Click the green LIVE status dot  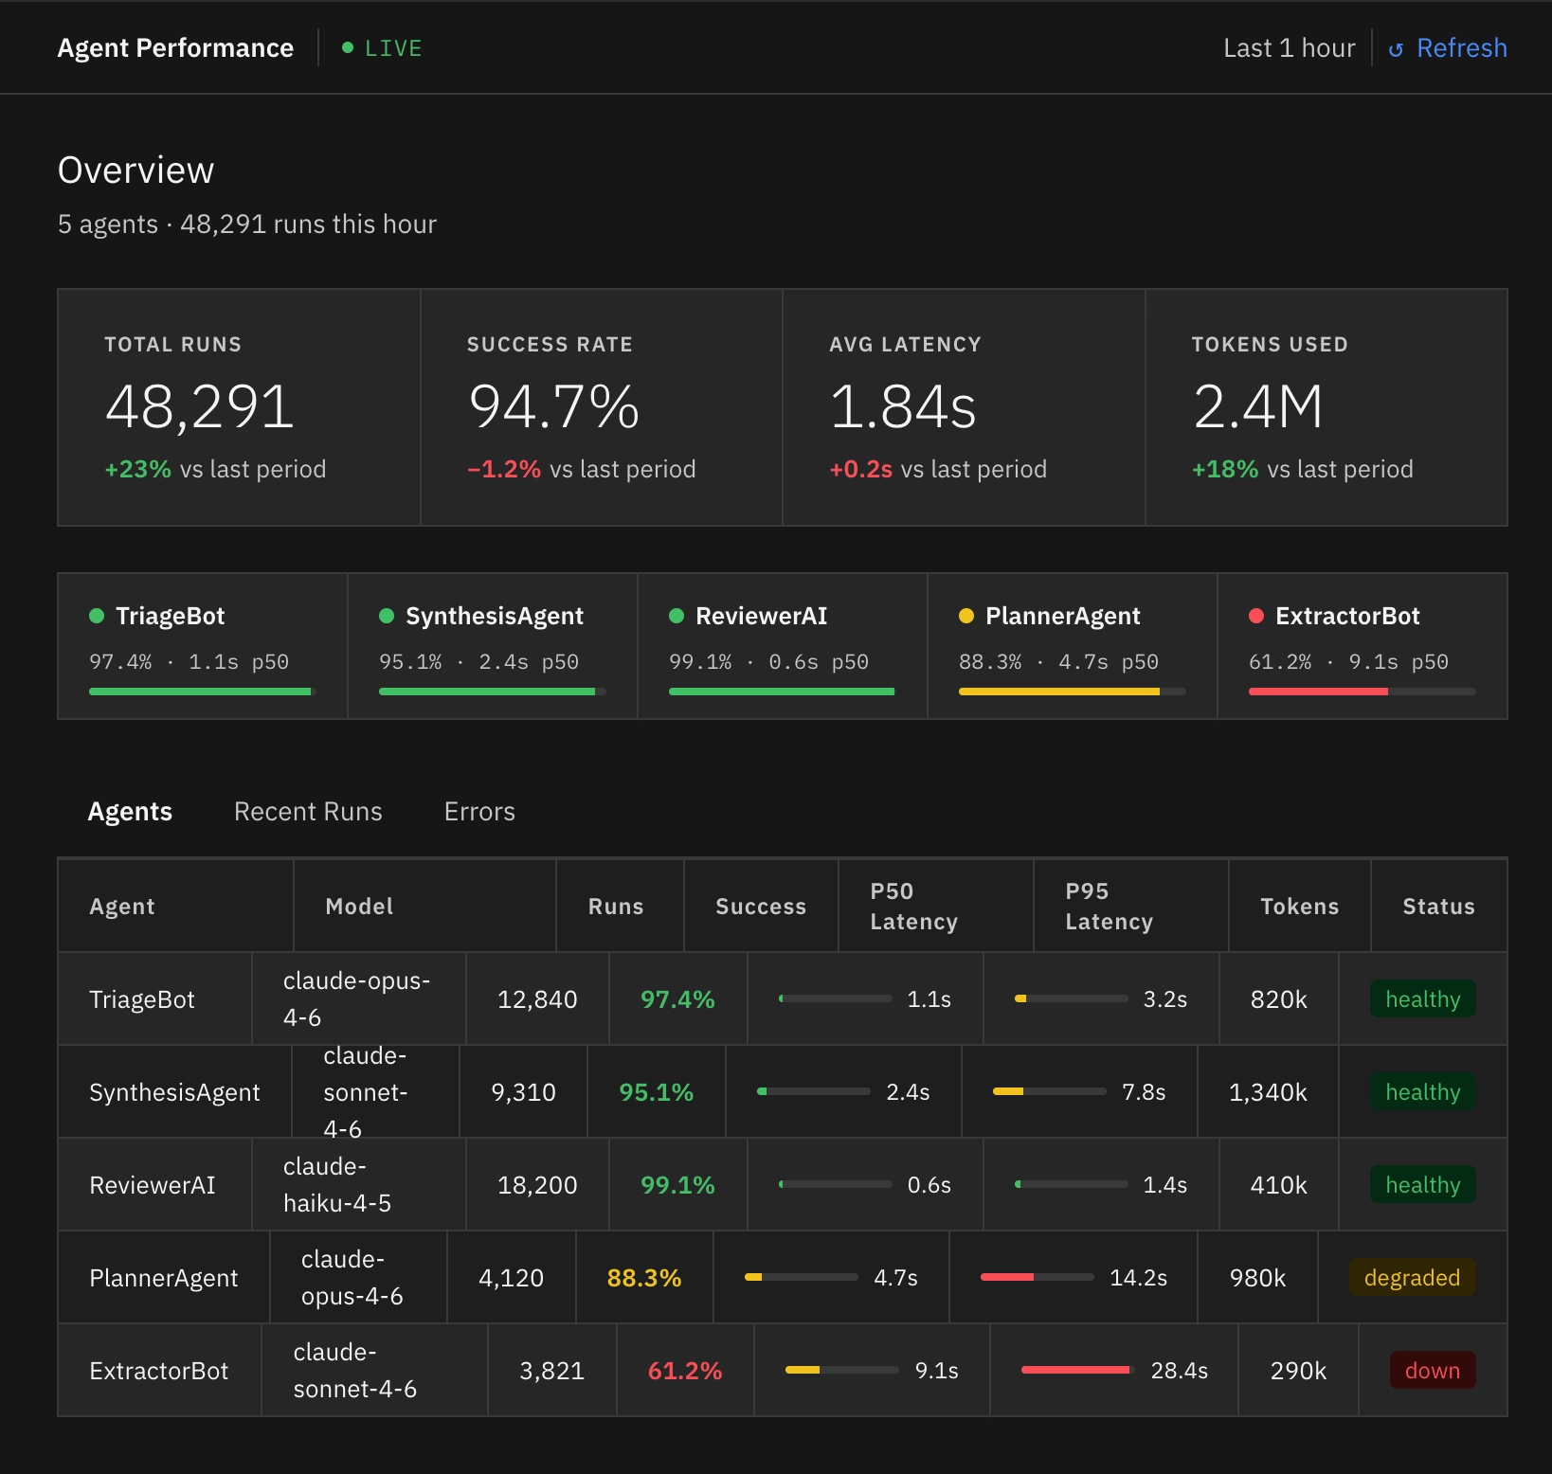[x=348, y=47]
